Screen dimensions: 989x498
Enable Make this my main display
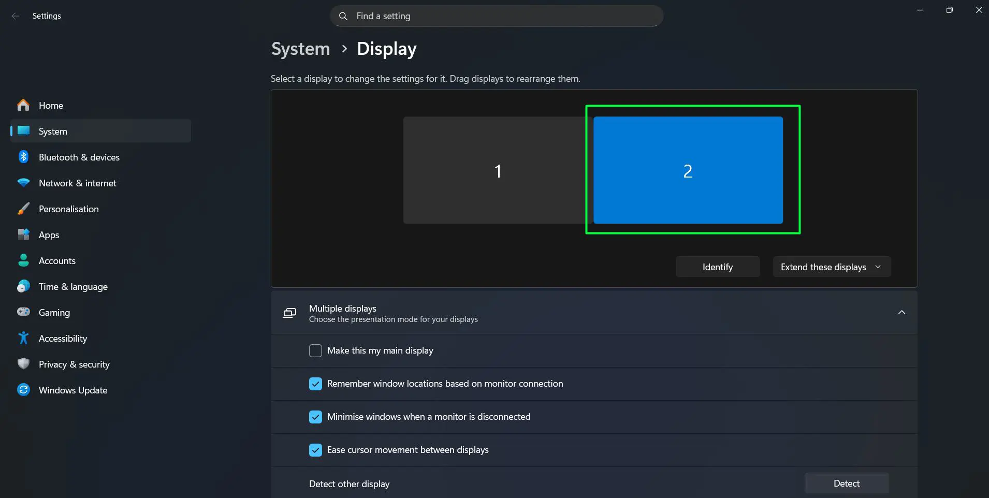point(315,350)
